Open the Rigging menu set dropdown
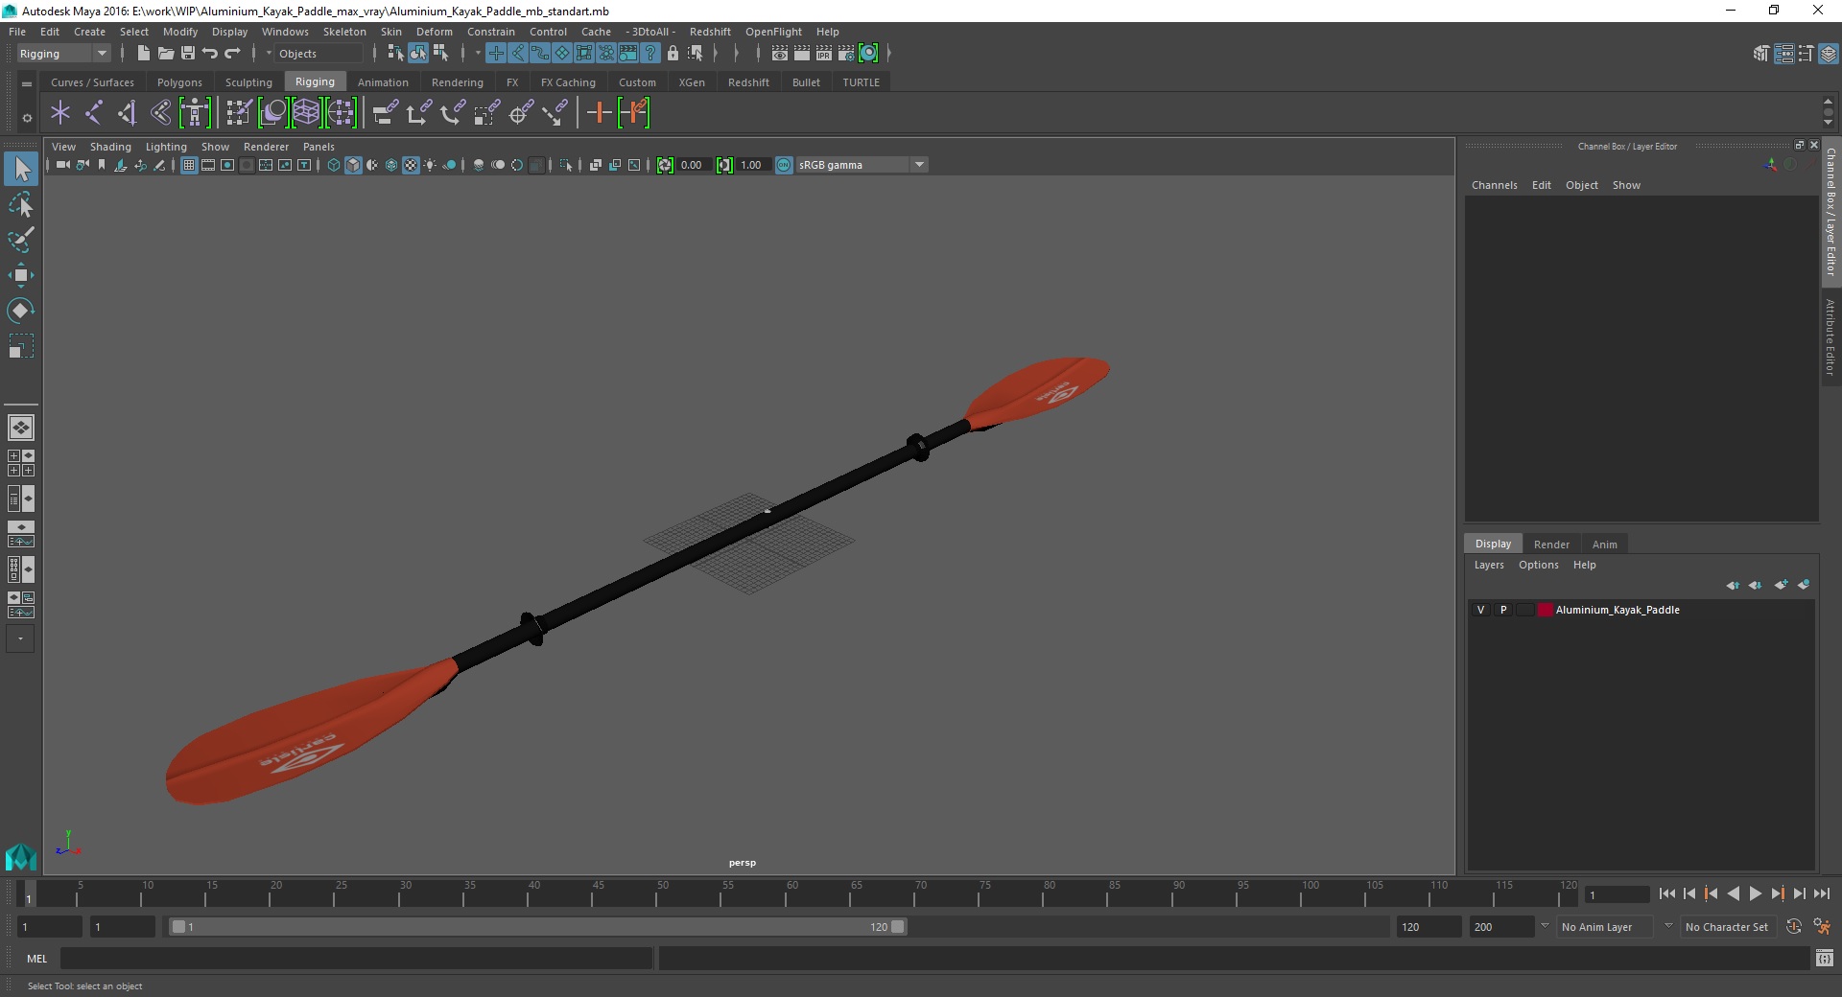1842x997 pixels. (63, 54)
